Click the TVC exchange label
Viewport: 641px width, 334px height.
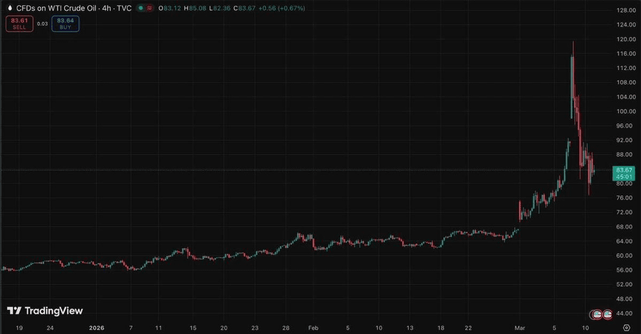pyautogui.click(x=126, y=8)
